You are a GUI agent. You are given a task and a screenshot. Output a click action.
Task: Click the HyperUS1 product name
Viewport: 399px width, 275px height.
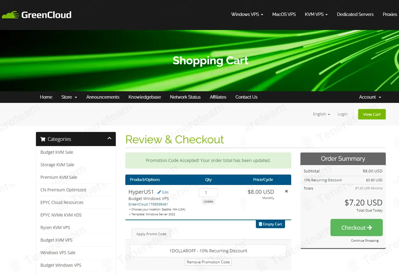[141, 192]
